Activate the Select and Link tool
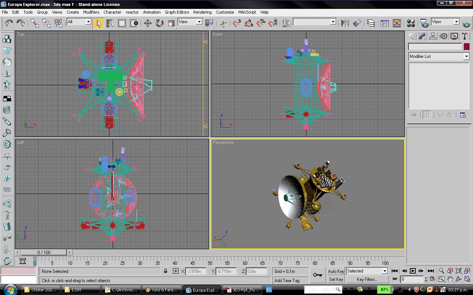The height and width of the screenshot is (295, 473). (35, 23)
